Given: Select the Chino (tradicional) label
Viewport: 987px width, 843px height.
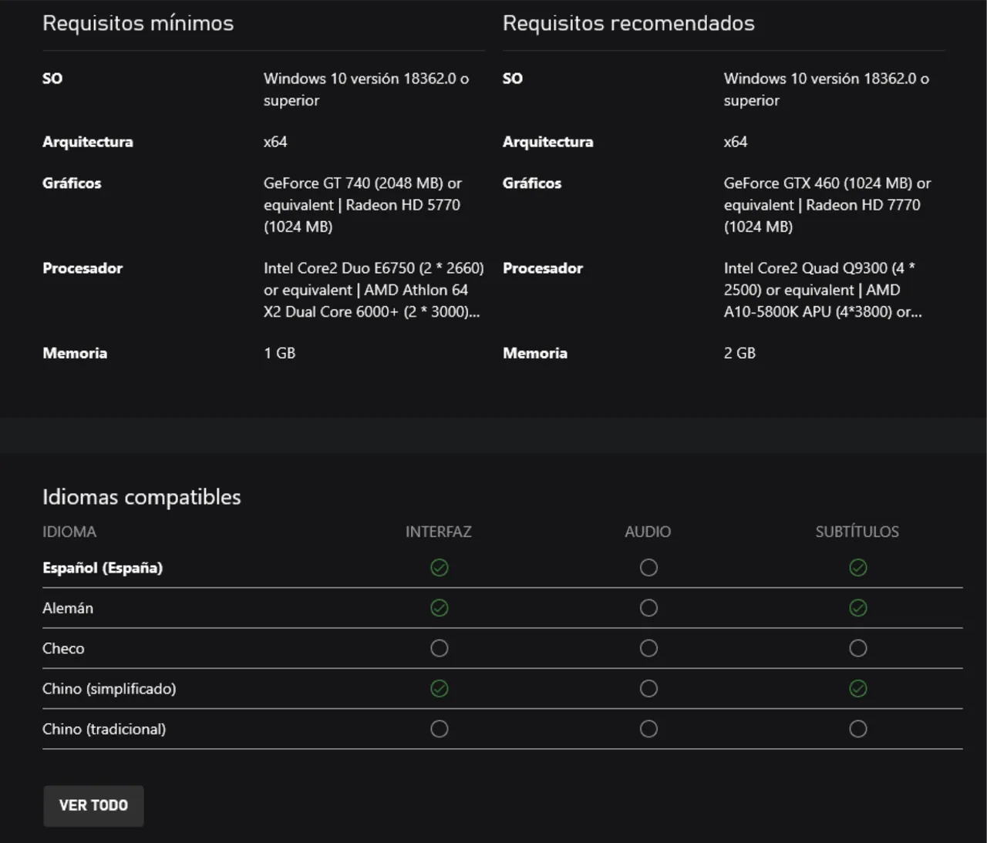Looking at the screenshot, I should tap(104, 729).
